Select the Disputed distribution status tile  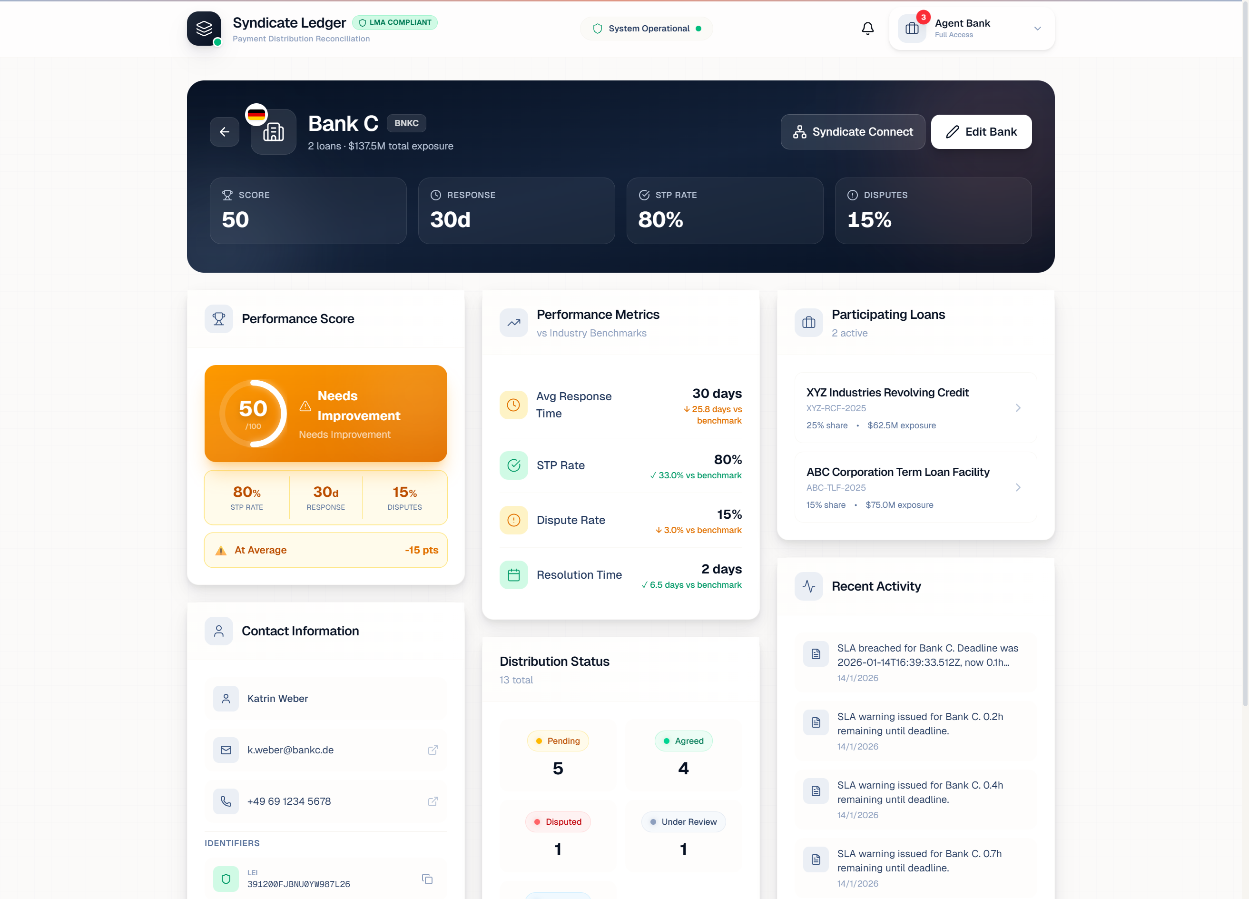(x=557, y=836)
